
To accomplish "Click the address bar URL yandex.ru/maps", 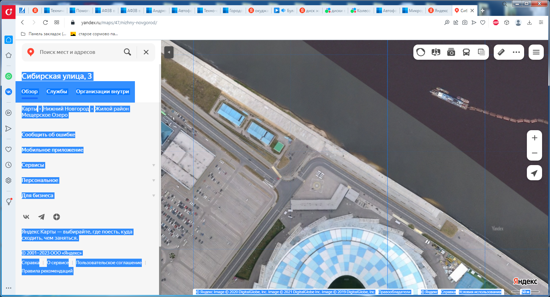I will [119, 22].
